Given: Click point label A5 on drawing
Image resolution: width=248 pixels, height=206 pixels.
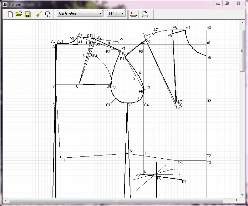Looking at the screenshot, I should point(209,58).
